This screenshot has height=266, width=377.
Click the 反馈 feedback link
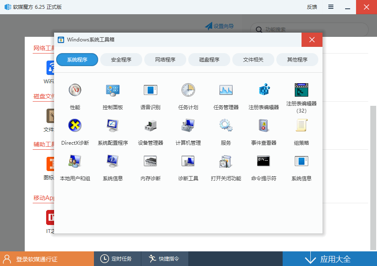(x=312, y=7)
